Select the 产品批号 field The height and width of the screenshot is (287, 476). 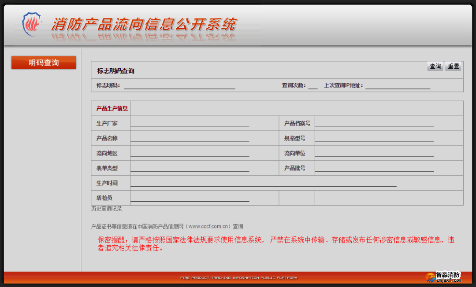(x=374, y=168)
